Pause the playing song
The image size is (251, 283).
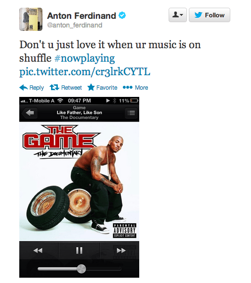[x=79, y=251]
